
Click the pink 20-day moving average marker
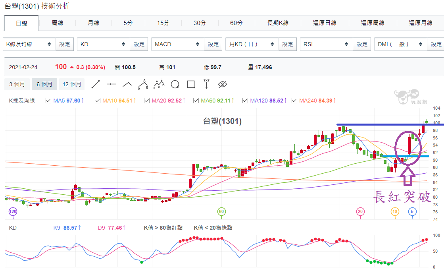point(360,211)
